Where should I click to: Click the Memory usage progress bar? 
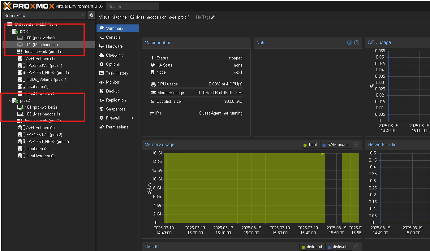click(x=196, y=97)
